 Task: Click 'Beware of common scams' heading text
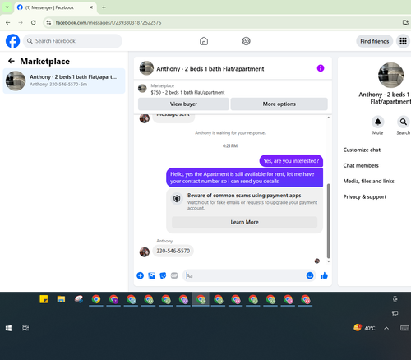point(244,196)
